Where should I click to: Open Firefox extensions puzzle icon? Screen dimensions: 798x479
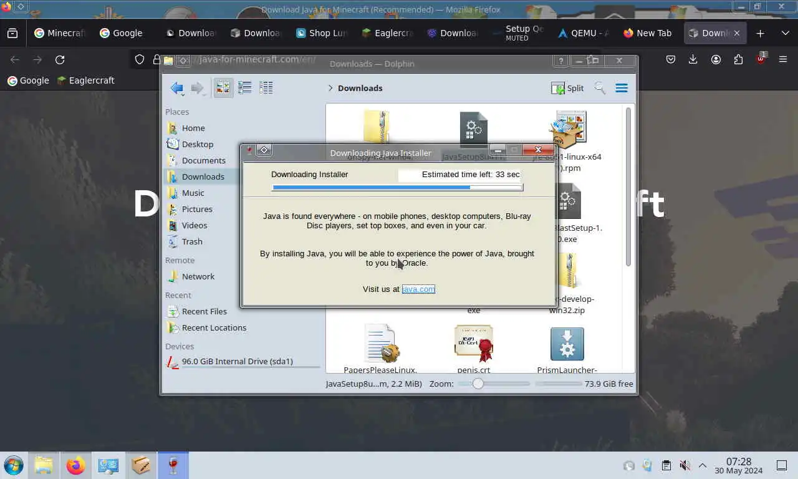[x=738, y=59]
